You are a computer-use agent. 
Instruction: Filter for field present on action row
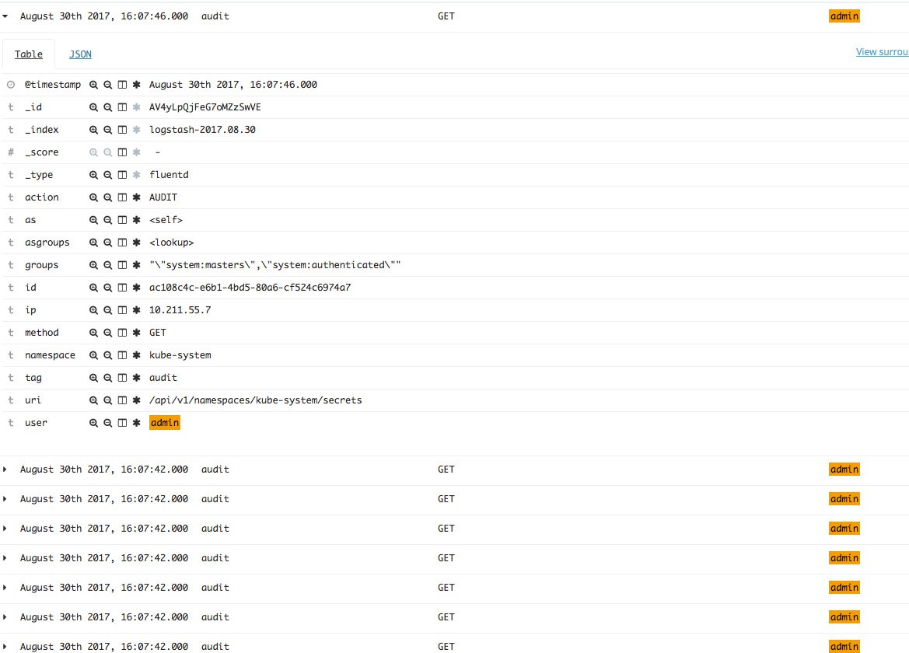tap(137, 197)
